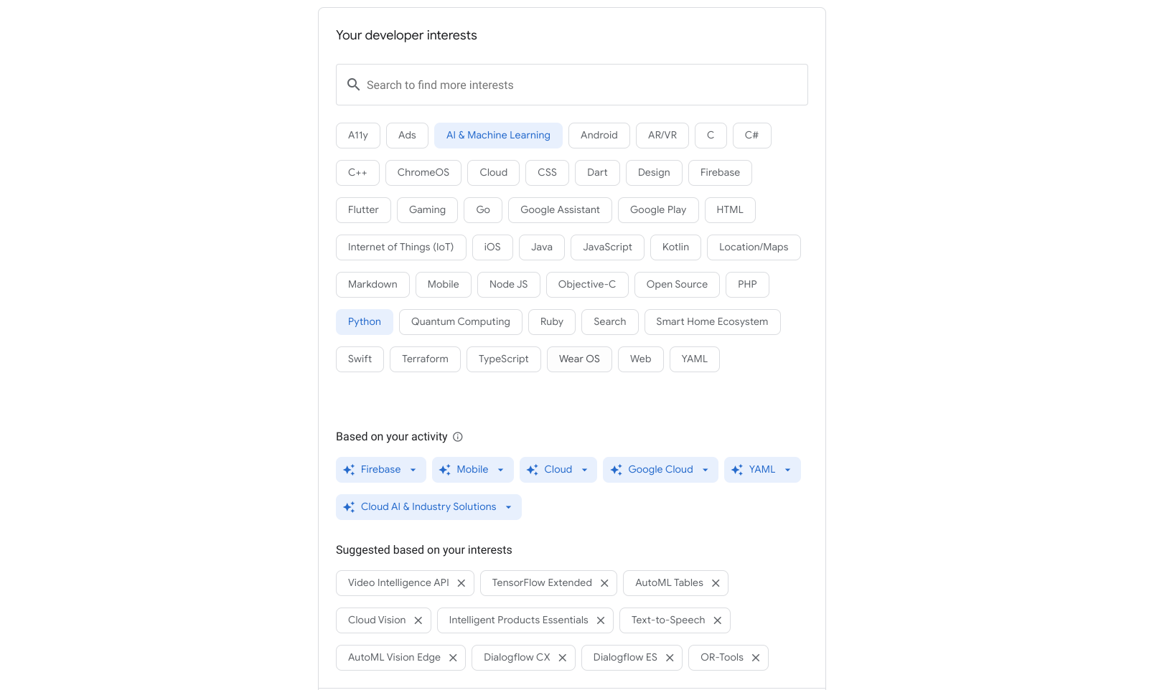Click the sparkle icon on the Firebase chip
Viewport: 1162px width, 690px height.
[x=350, y=469]
